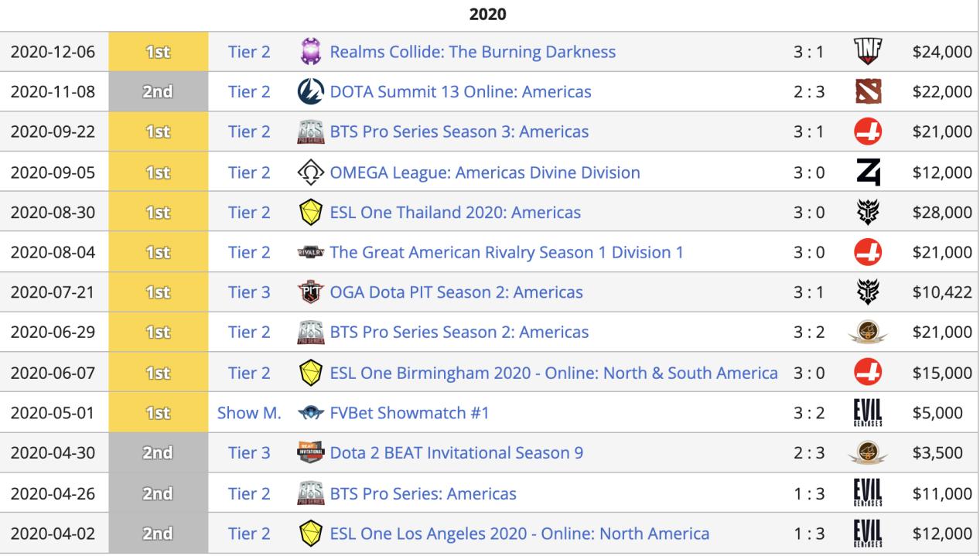980x556 pixels.
Task: Open The Great American Rivalry Season 1 link
Action: pos(506,253)
